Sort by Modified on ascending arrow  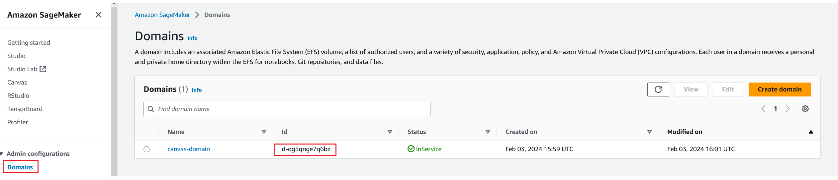point(811,132)
